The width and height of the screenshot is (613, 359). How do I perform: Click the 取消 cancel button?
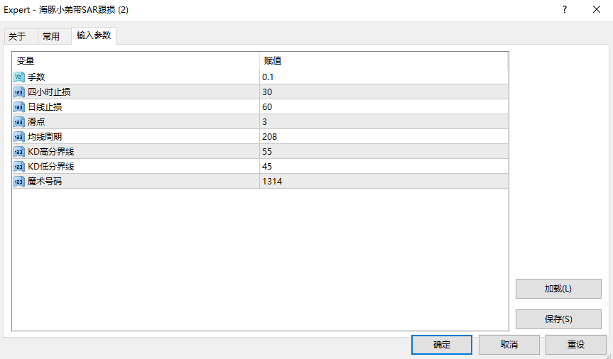[x=509, y=345]
